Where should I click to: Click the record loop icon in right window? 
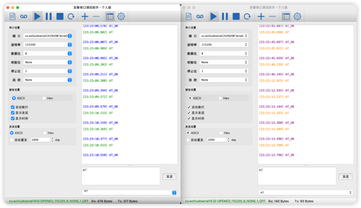click(x=200, y=16)
